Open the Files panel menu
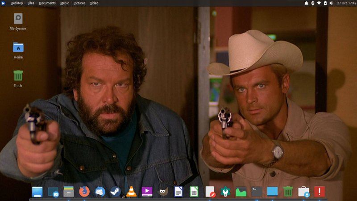The height and width of the screenshot is (201, 357). (31, 3)
